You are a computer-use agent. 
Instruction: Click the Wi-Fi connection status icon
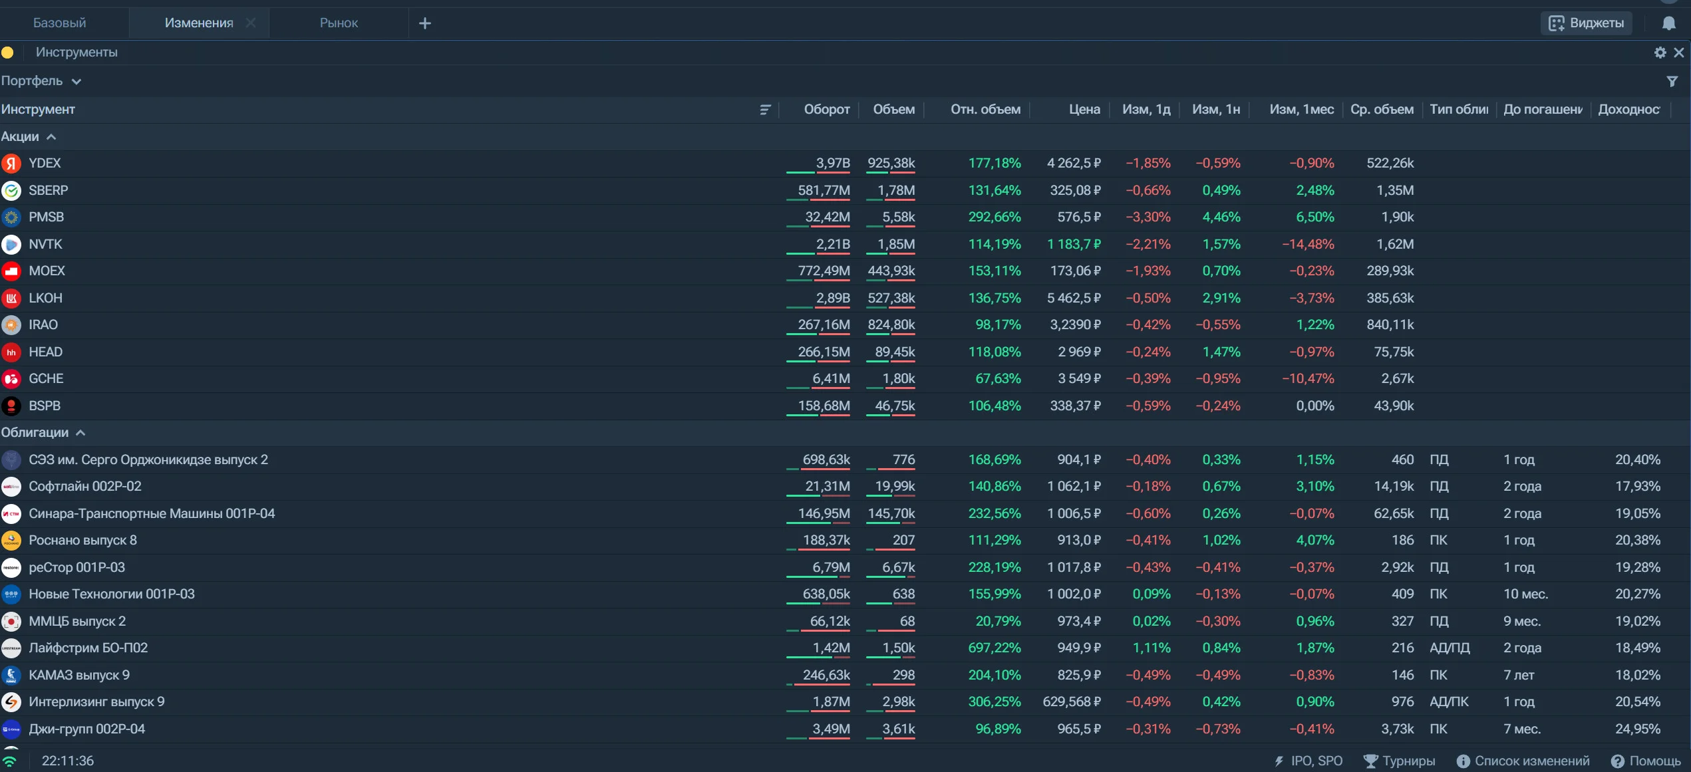[x=9, y=761]
